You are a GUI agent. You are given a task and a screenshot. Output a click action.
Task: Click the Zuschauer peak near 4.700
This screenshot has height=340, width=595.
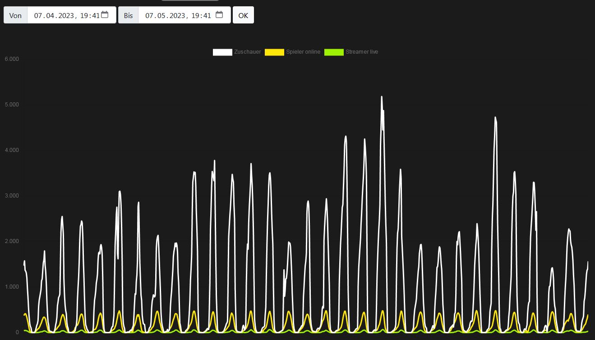[495, 117]
